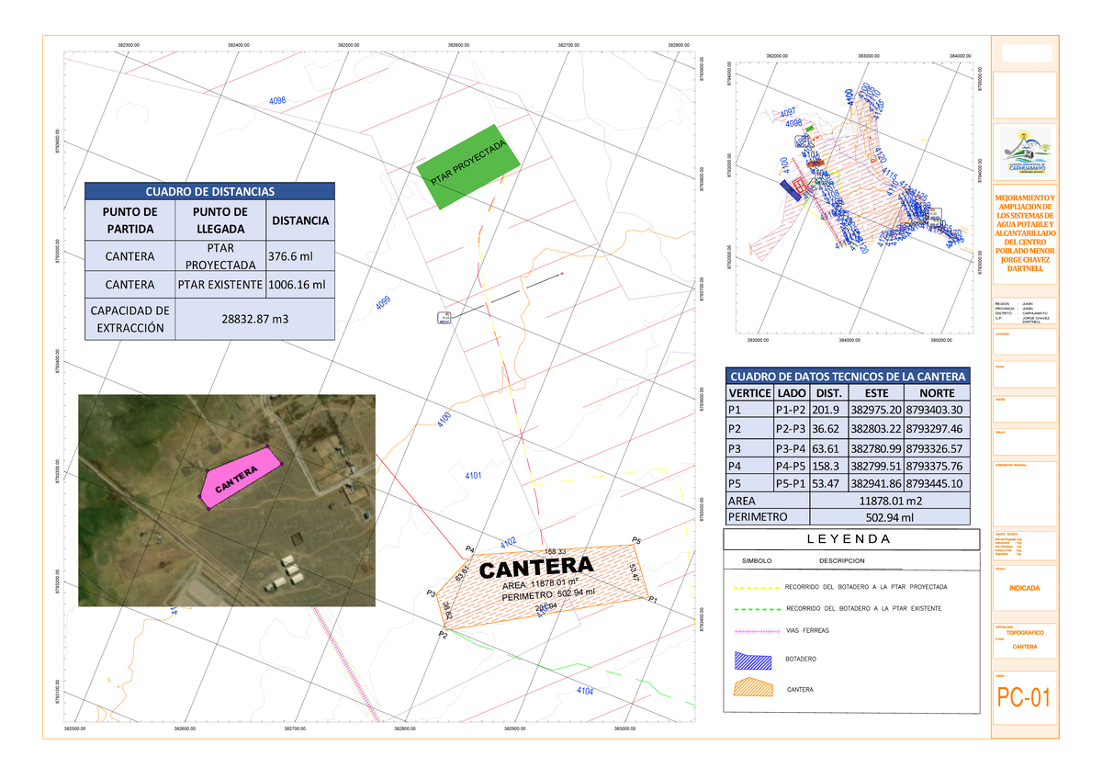Screen dimensions: 1102x779
Task: Click the VERTICE column header
Action: tap(748, 393)
